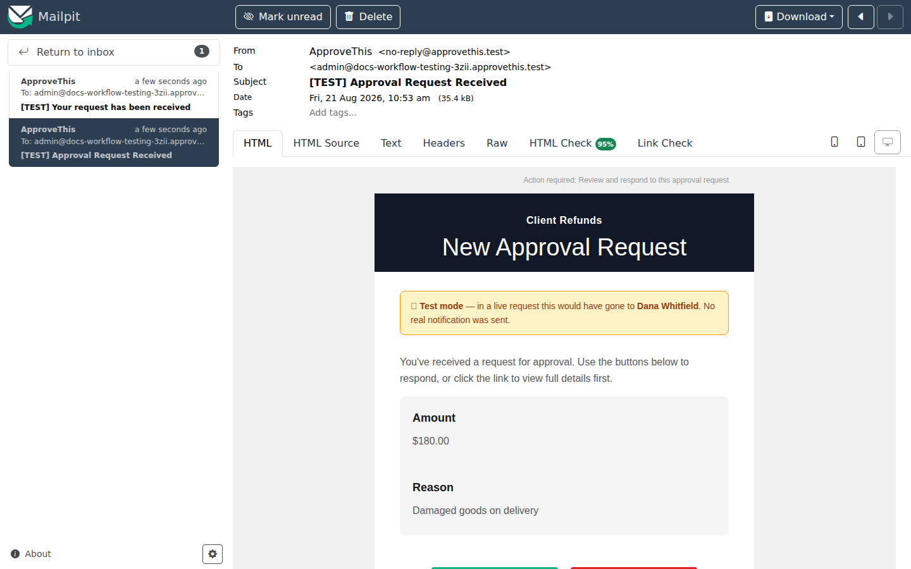
Task: Open the About link
Action: coord(31,554)
